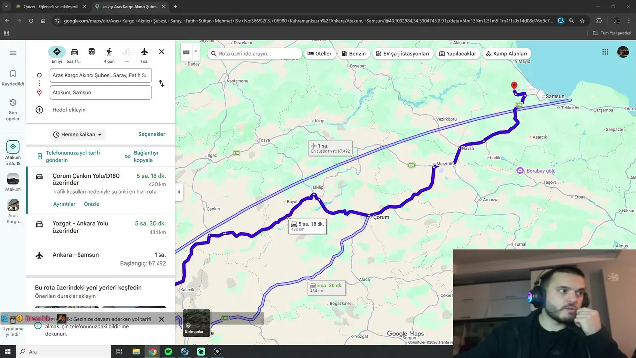Select the Çorum Çankırı Yolu/D180 route
Image resolution: width=636 pixels, height=358 pixels.
(101, 189)
